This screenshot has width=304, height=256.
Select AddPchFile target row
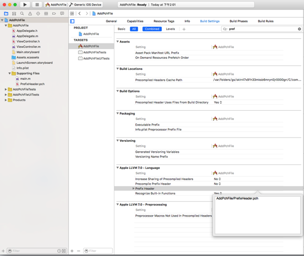point(91,46)
